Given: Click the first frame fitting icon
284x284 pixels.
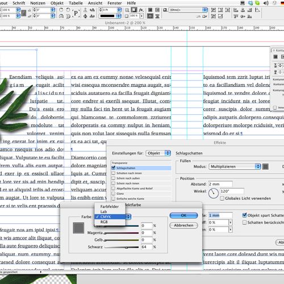Looking at the screenshot, I should tap(214, 10).
